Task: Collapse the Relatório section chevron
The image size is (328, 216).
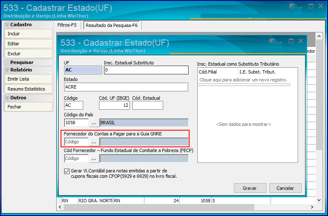Action: coord(7,70)
